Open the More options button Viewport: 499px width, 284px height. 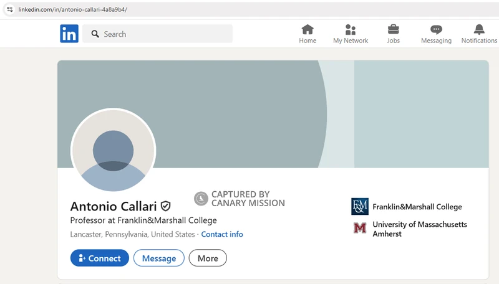[208, 258]
